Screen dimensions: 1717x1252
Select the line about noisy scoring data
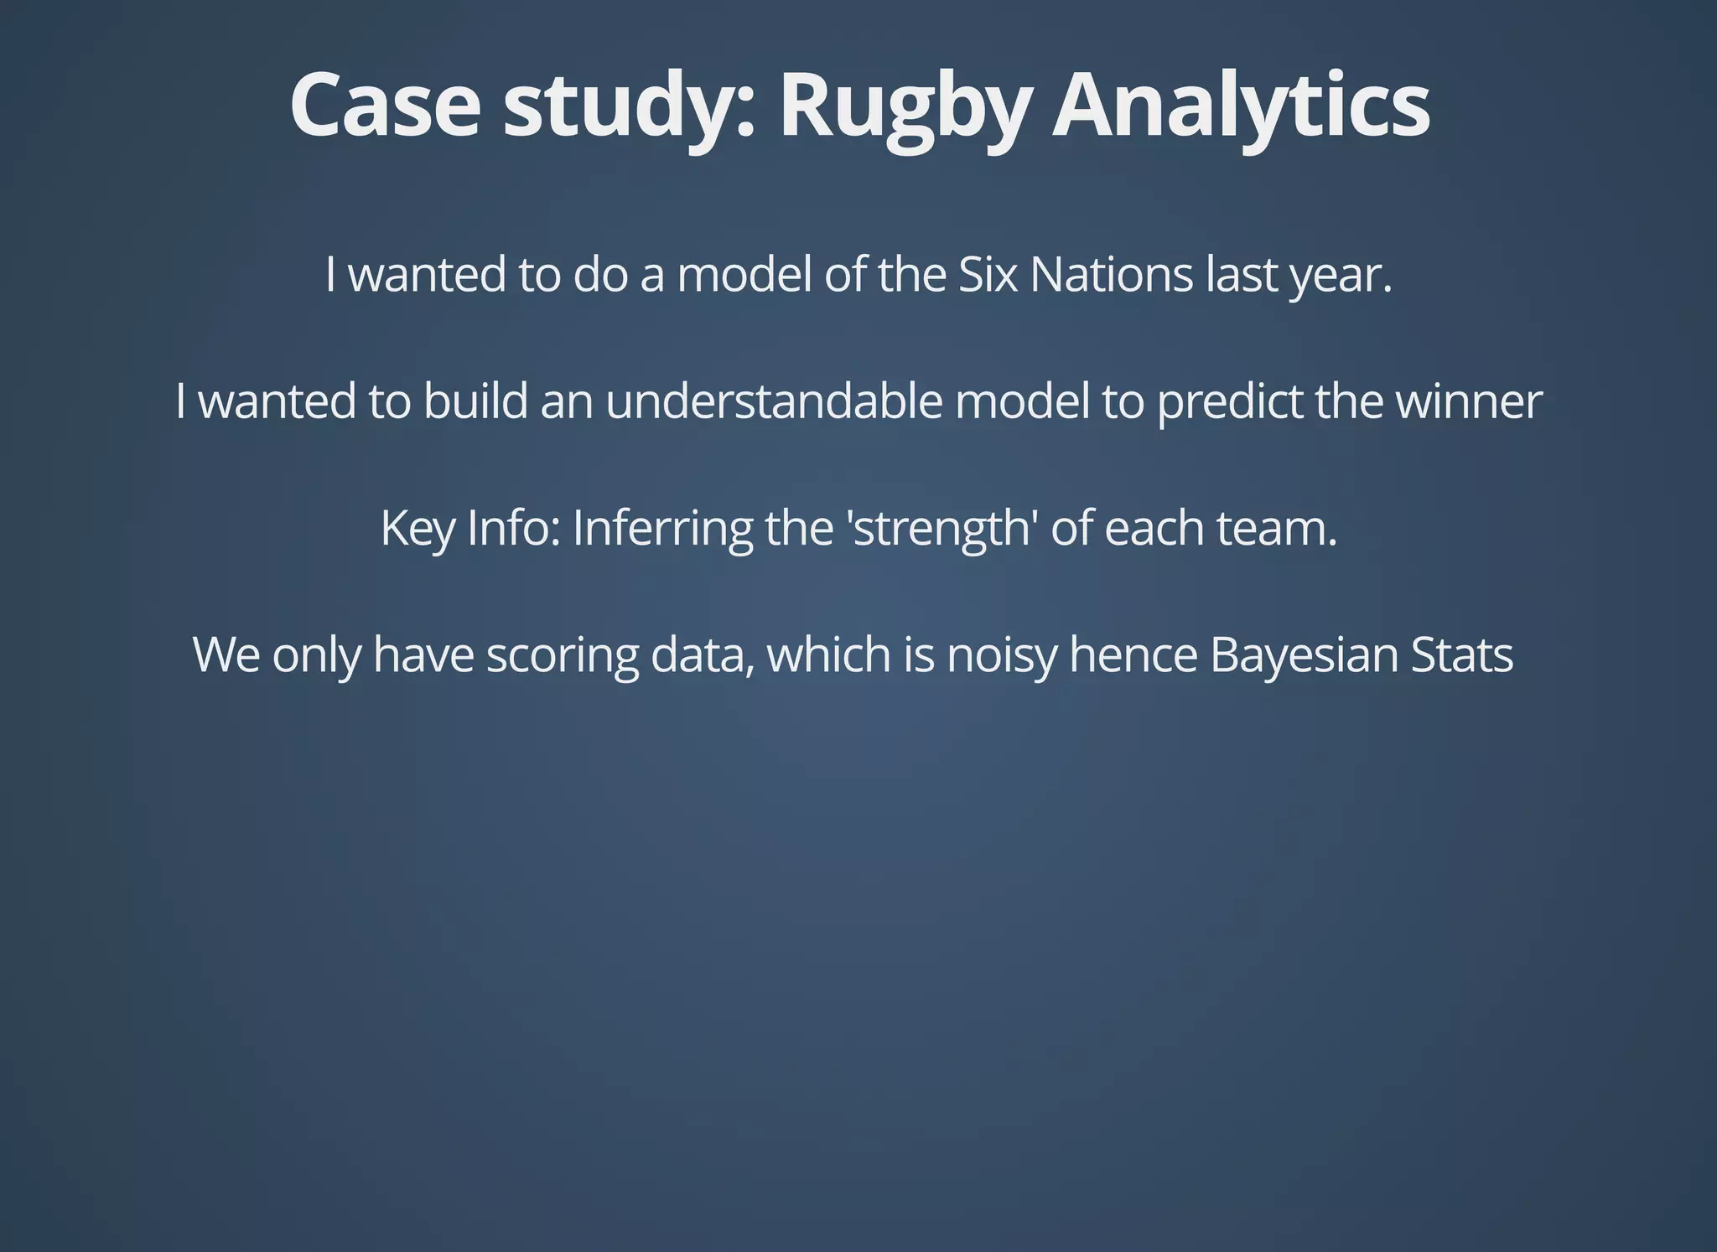click(853, 655)
